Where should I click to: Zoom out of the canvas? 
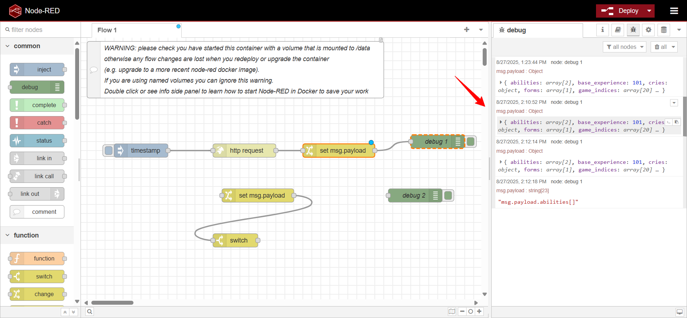pyautogui.click(x=462, y=312)
